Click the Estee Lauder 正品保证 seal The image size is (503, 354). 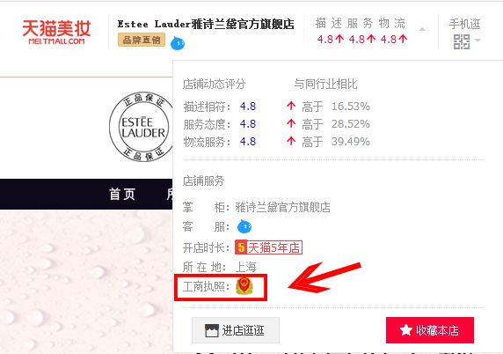click(x=142, y=127)
